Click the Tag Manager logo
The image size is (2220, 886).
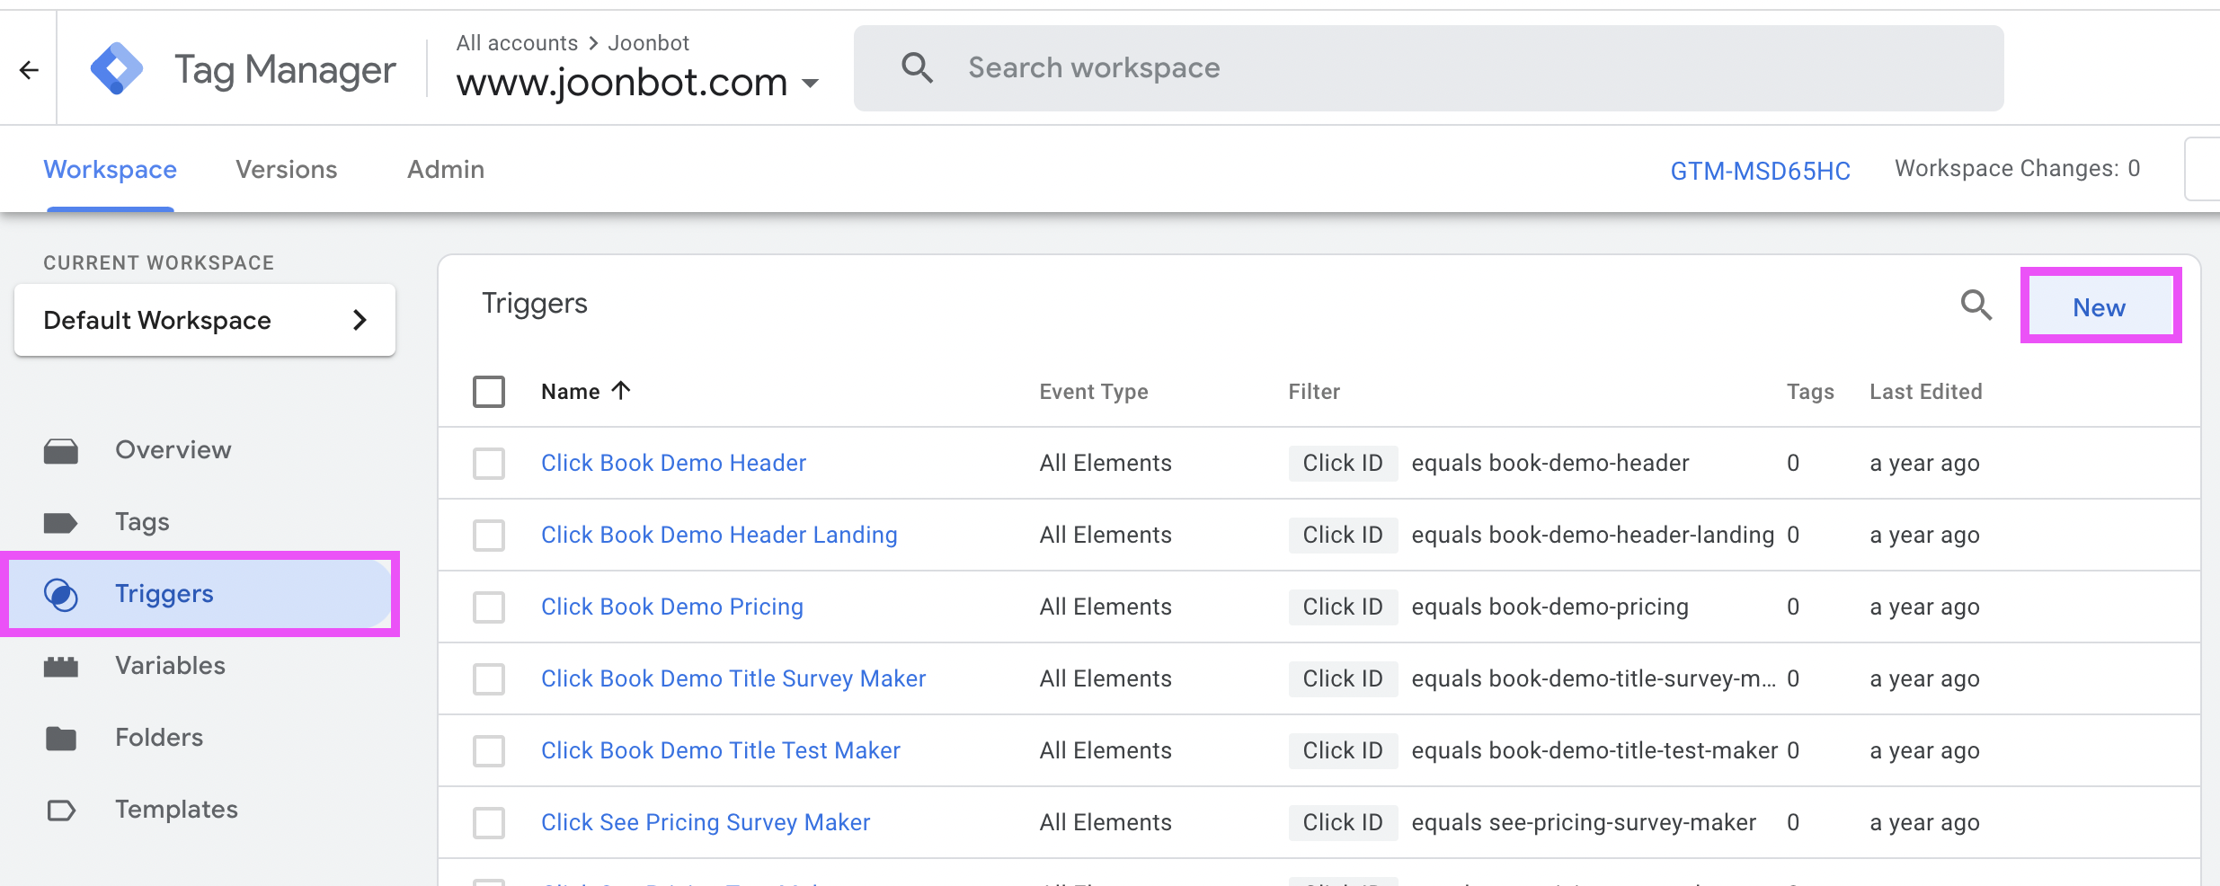coord(117,68)
